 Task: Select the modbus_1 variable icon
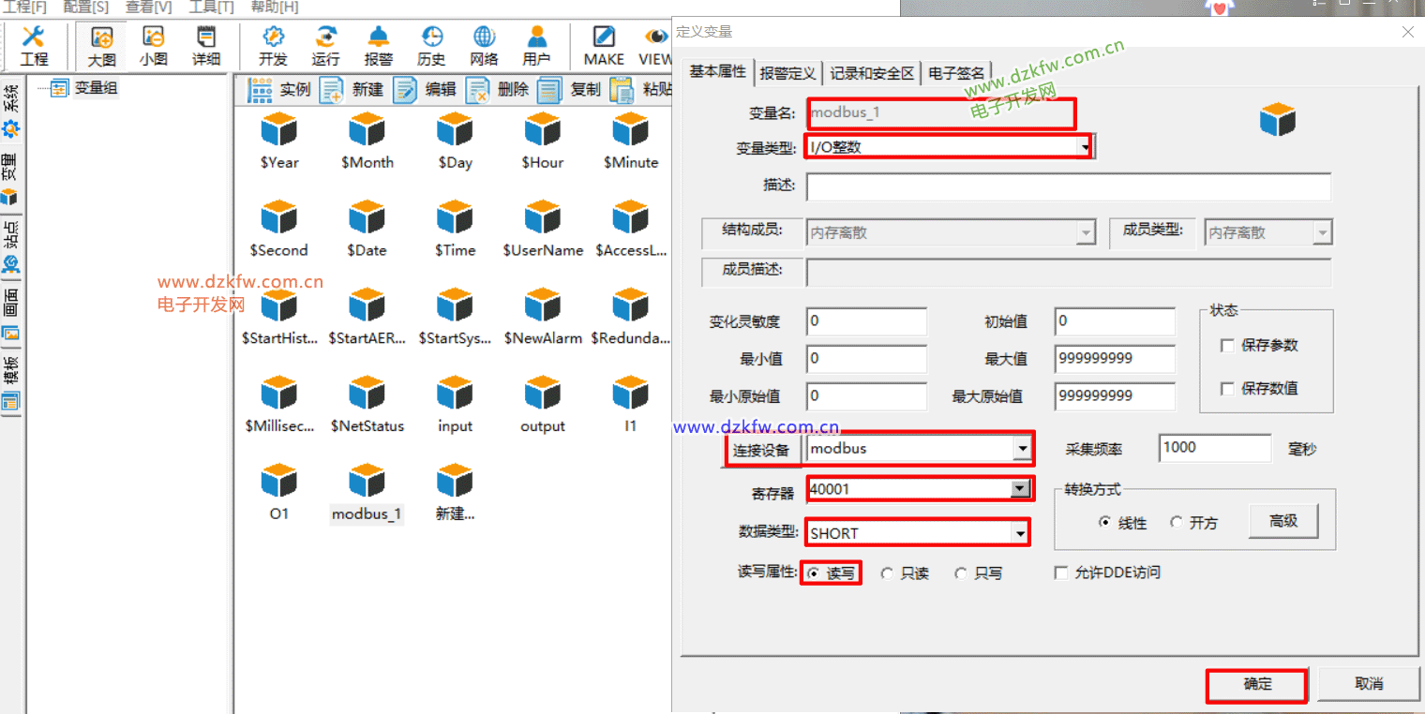[367, 493]
